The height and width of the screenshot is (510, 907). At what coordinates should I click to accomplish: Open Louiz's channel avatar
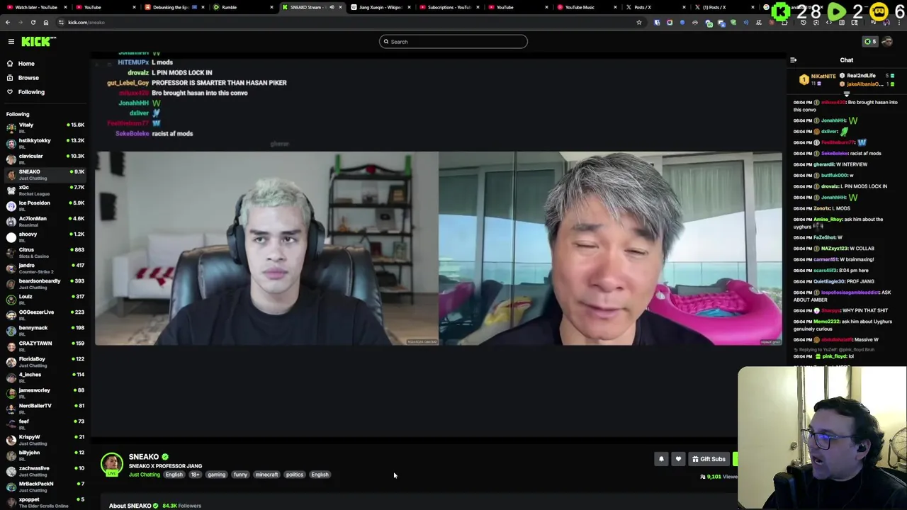pos(11,300)
